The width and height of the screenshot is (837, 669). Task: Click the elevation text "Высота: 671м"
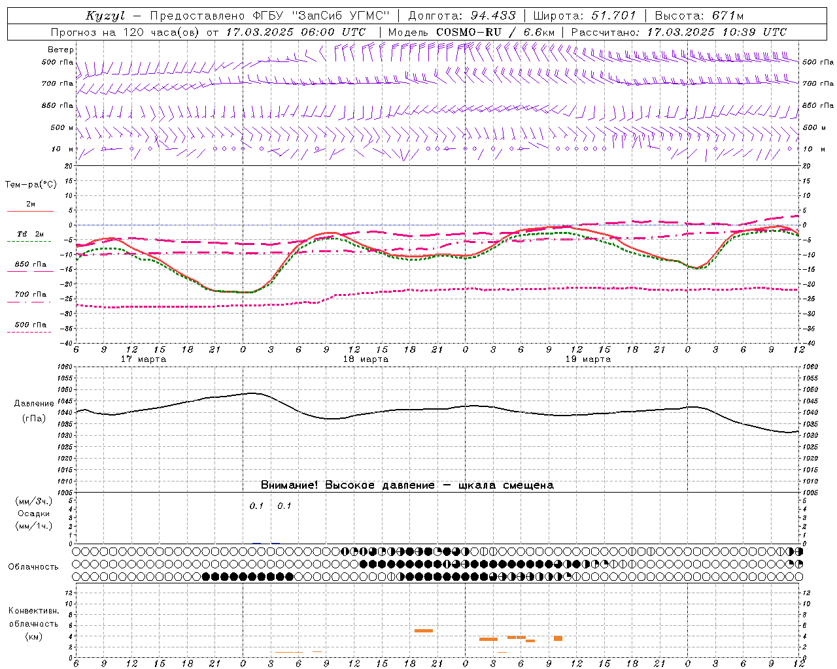point(699,16)
